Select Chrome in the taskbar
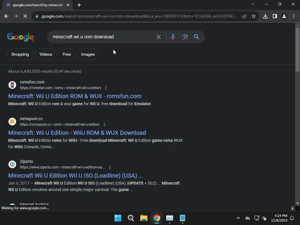 point(156,218)
